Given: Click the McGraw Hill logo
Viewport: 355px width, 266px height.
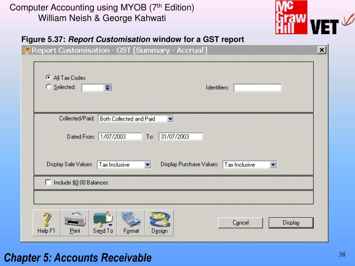Looking at the screenshot, I should (291, 17).
